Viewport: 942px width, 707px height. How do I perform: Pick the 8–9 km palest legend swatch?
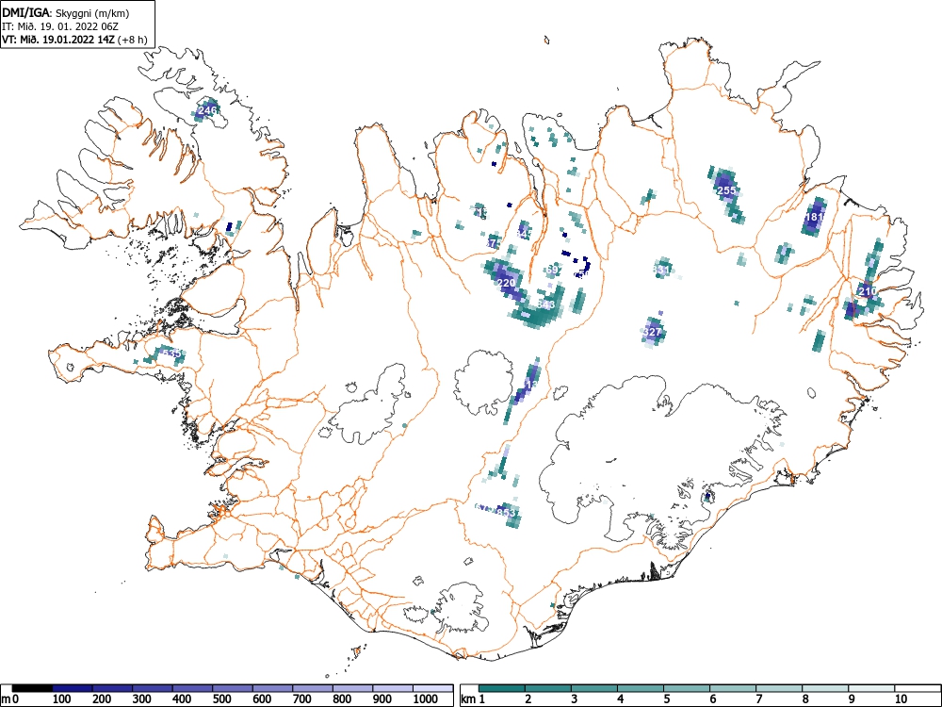(x=825, y=688)
